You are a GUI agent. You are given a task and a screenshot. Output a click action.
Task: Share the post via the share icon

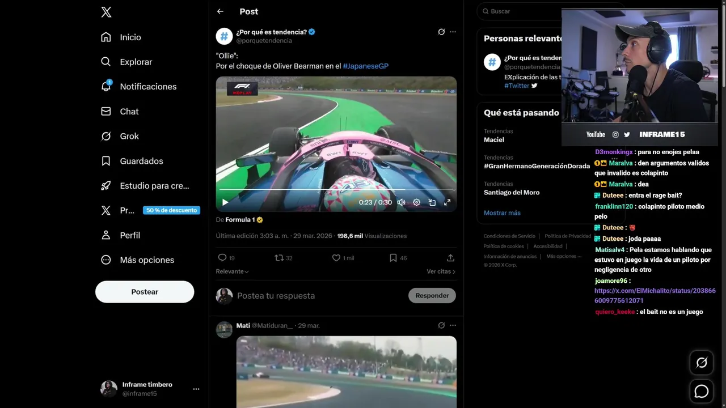[450, 258]
